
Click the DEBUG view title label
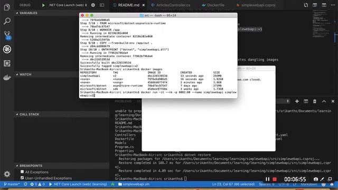[25, 5]
